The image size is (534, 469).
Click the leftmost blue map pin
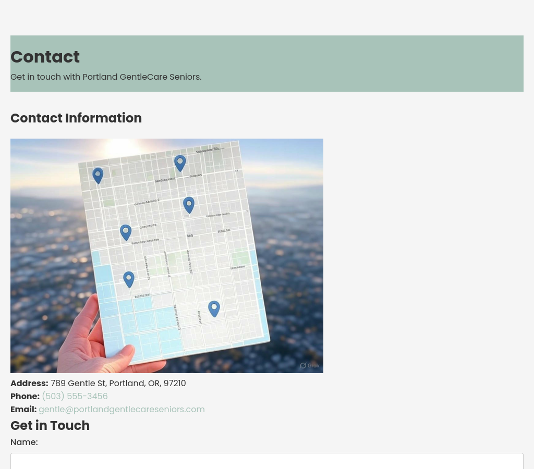coord(98,175)
